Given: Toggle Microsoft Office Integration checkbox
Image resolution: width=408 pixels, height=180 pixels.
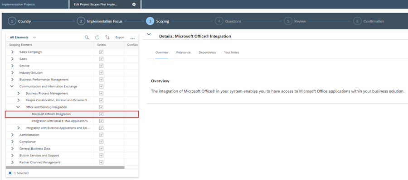Looking at the screenshot, I should click(x=102, y=114).
